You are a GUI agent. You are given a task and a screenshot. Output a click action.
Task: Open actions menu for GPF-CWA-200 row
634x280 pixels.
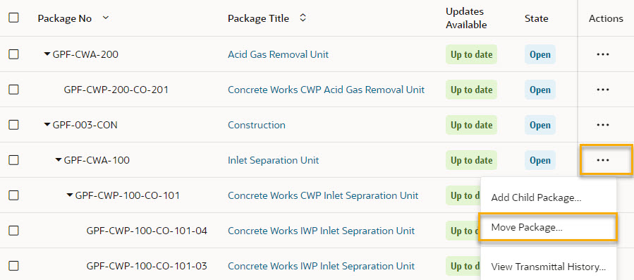pos(602,54)
